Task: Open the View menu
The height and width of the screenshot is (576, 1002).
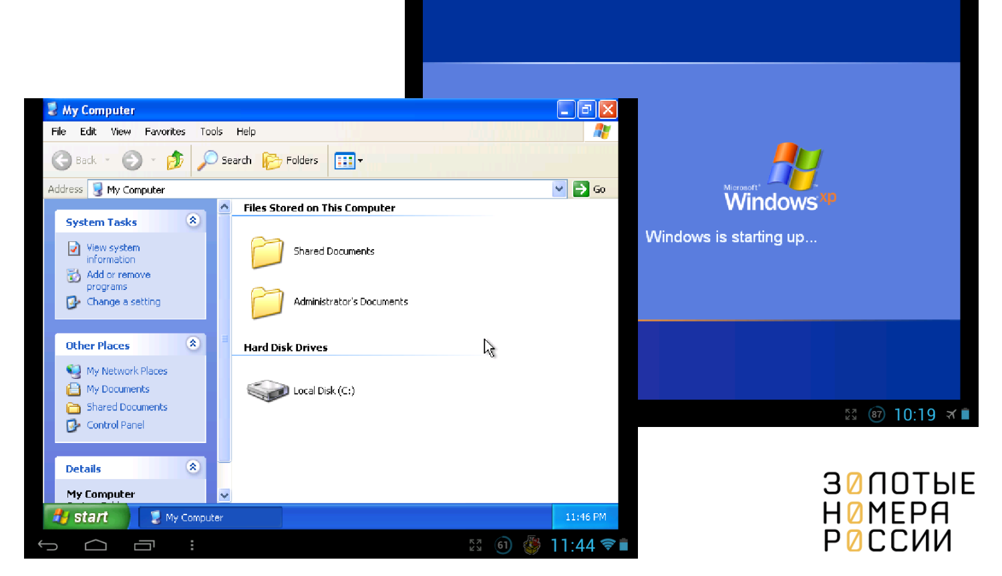Action: point(121,132)
